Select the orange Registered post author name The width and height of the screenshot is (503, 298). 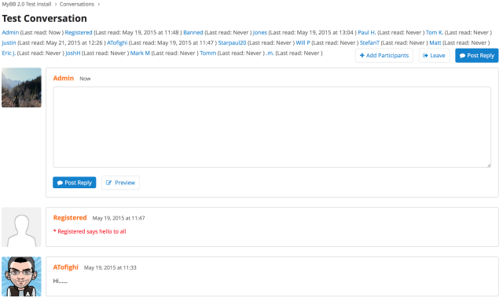pyautogui.click(x=70, y=218)
